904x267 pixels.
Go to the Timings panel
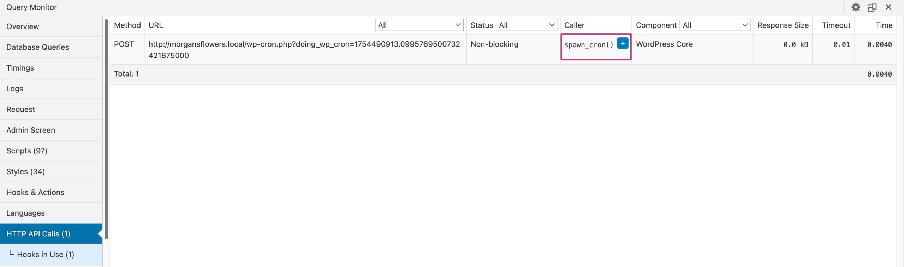pos(20,68)
